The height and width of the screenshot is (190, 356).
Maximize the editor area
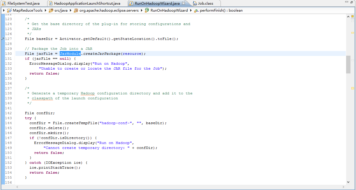(352, 2)
